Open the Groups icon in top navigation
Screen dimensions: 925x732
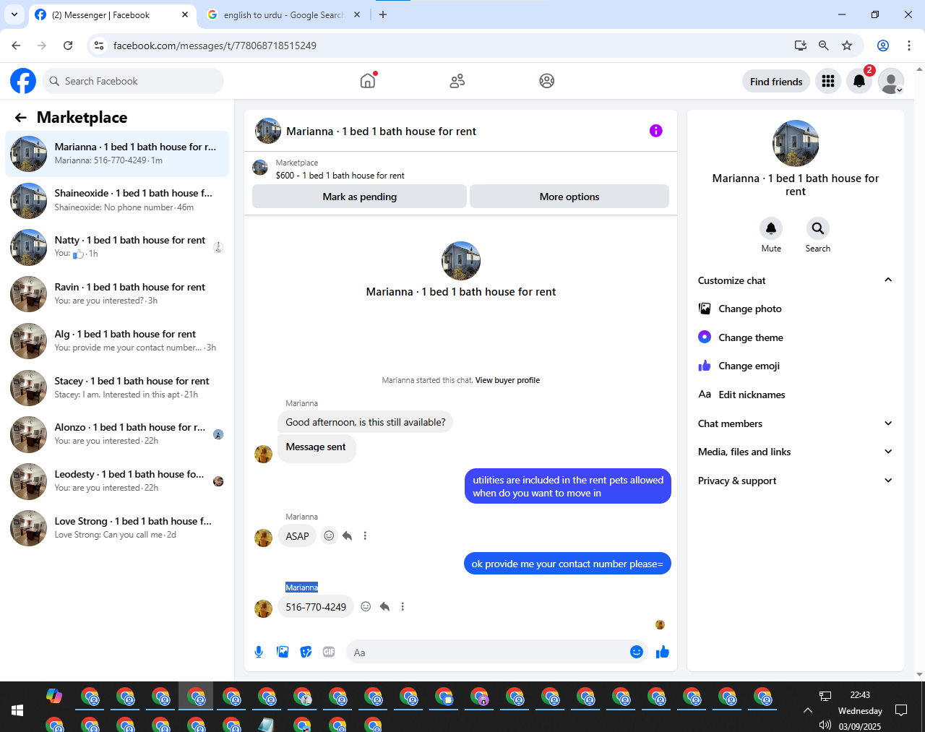pyautogui.click(x=547, y=81)
